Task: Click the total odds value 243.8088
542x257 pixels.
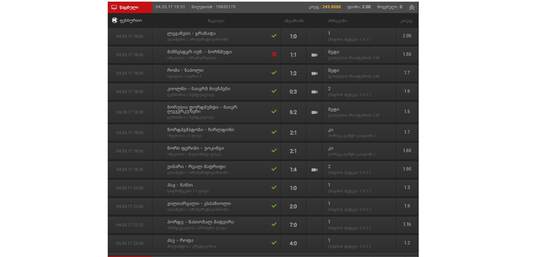Action: click(x=331, y=7)
